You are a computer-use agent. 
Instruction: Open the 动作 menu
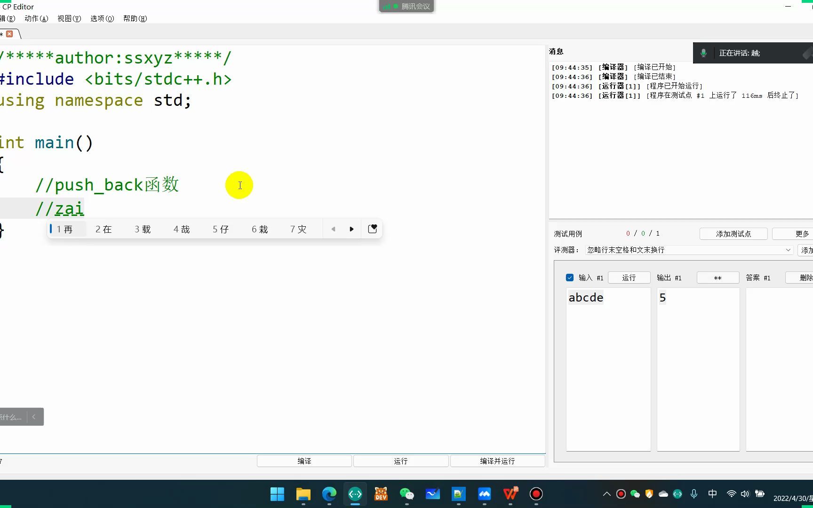tap(36, 18)
